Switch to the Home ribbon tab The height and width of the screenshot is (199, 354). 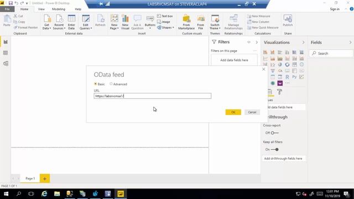pos(24,9)
